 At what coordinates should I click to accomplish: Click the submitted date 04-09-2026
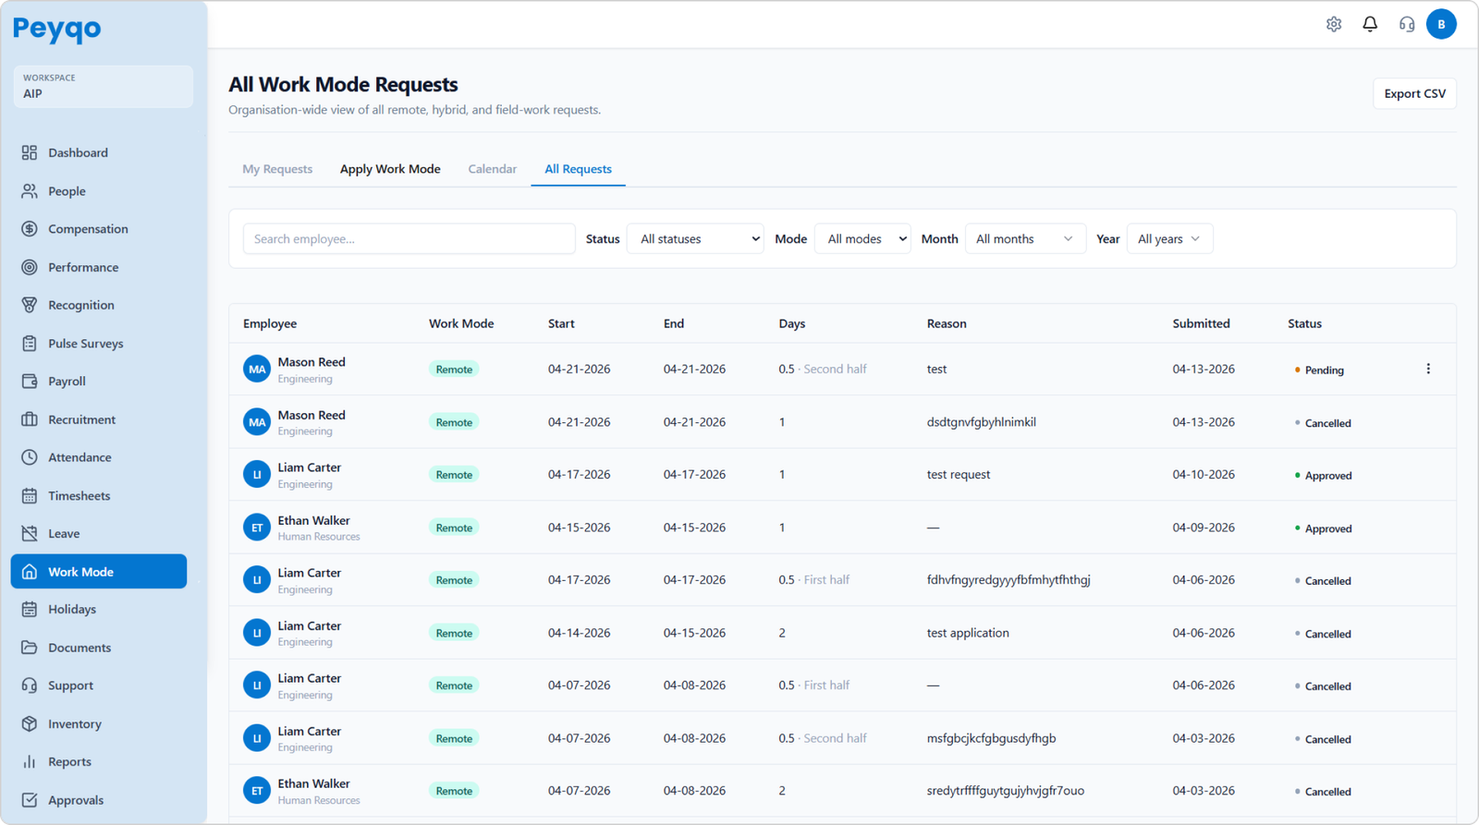(1204, 528)
